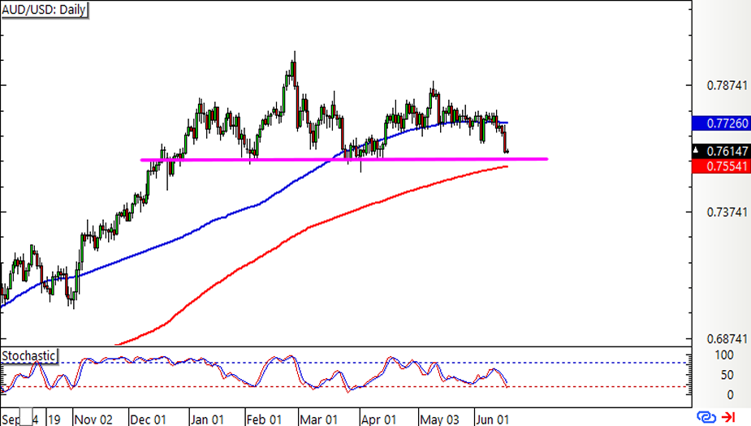
Task: Click the AUD/USD: Daily chart label
Action: (44, 10)
